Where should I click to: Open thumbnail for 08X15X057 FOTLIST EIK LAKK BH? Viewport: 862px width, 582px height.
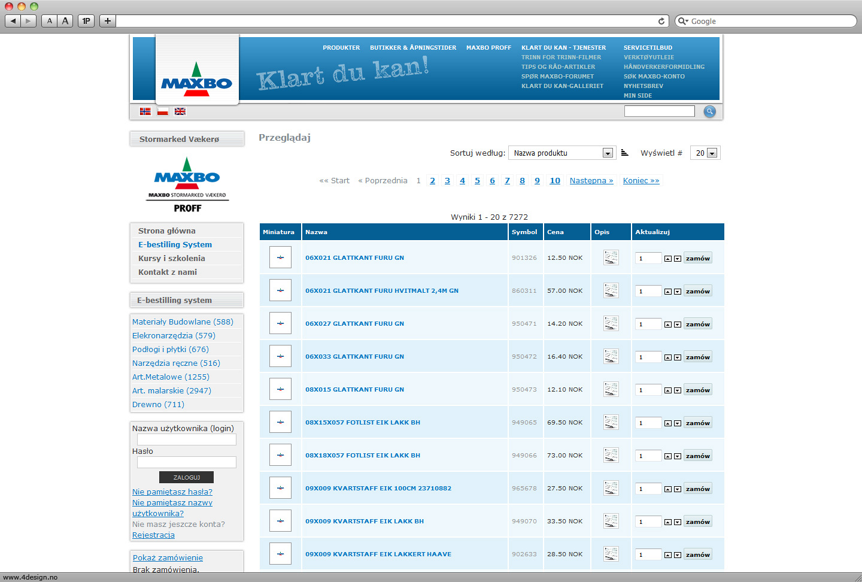tap(280, 422)
